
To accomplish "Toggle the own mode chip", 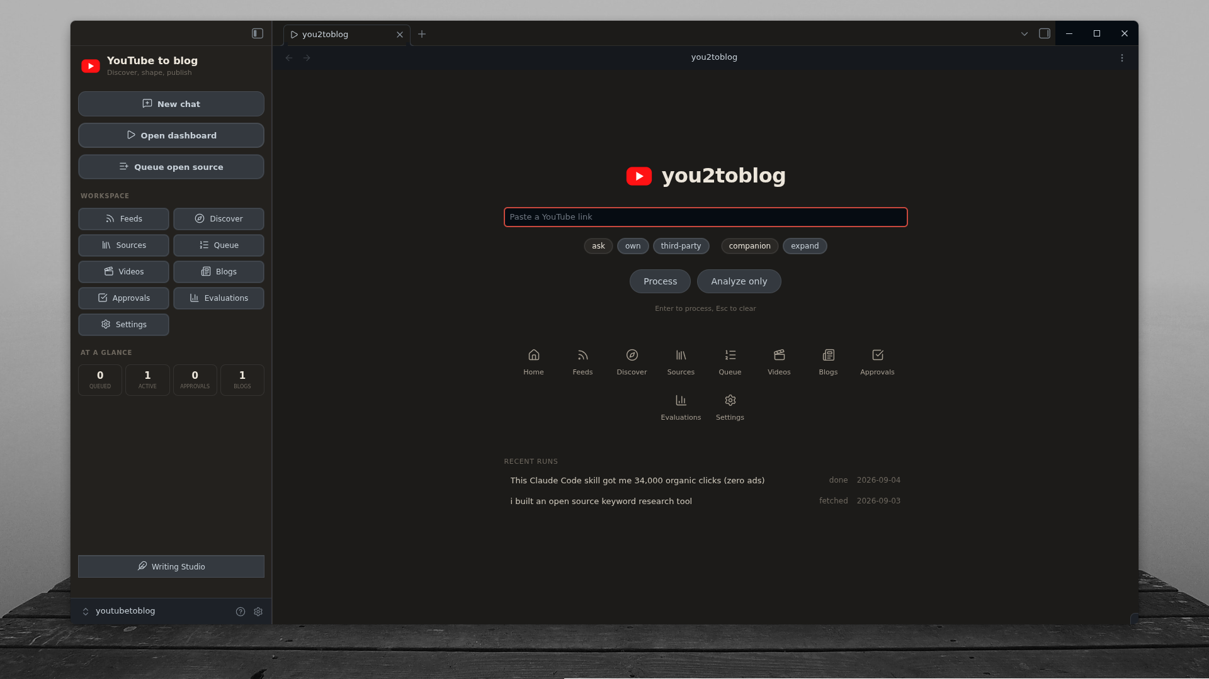I will pos(633,246).
